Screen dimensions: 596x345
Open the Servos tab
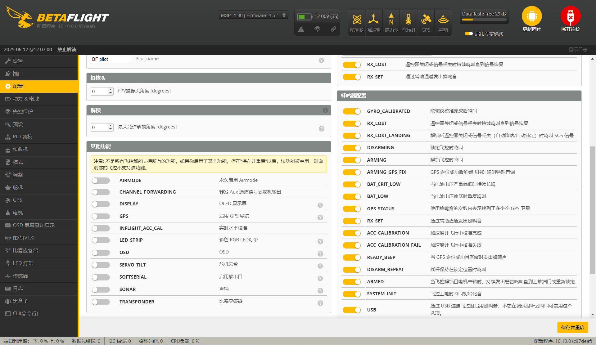pyautogui.click(x=39, y=187)
